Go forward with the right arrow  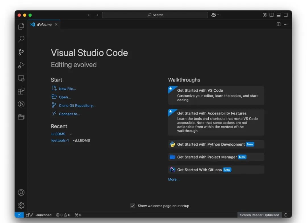point(97,15)
